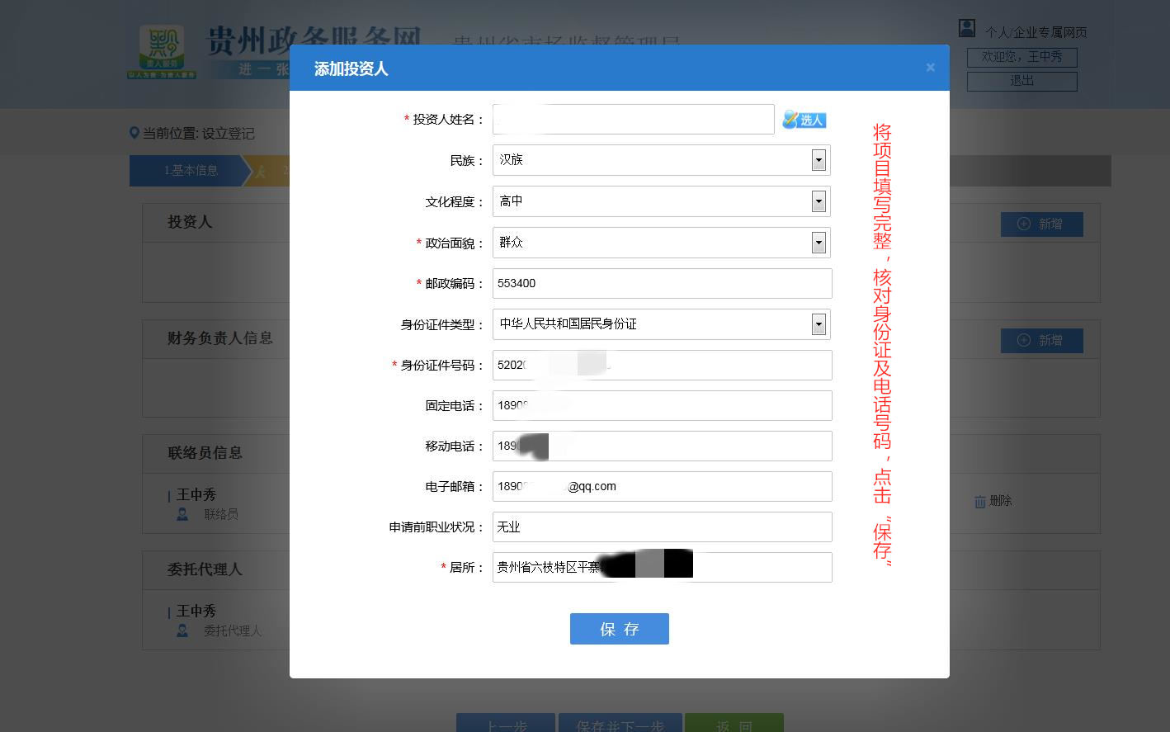
Task: Close the 添加投资人 dialog
Action: (931, 68)
